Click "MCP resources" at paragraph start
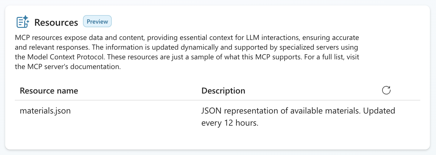The width and height of the screenshot is (436, 155). 35,38
